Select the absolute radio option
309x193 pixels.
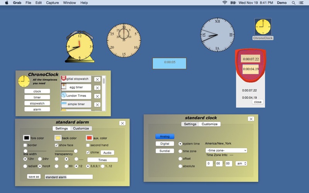[x=180, y=166]
